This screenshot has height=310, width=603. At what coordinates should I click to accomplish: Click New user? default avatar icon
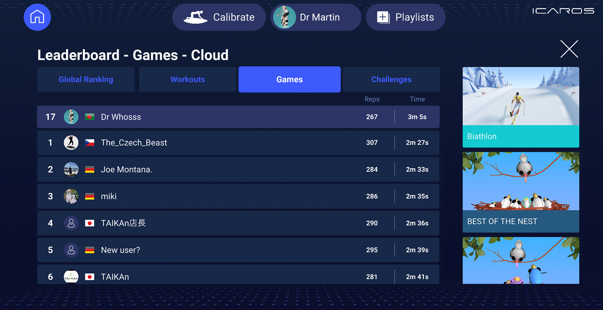pos(71,250)
